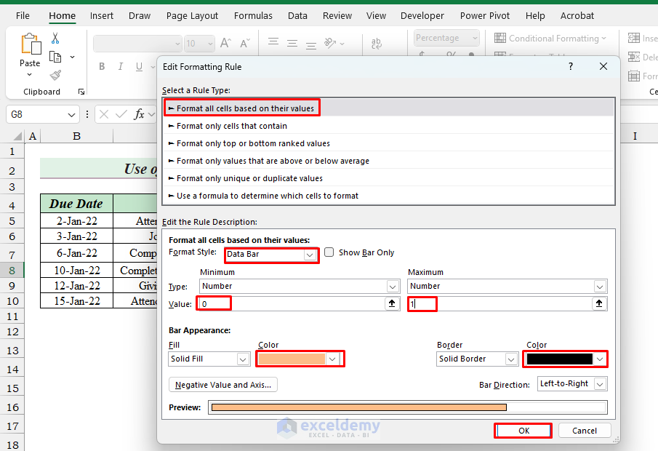Open the Solid Border dropdown
658x451 pixels.
click(510, 359)
